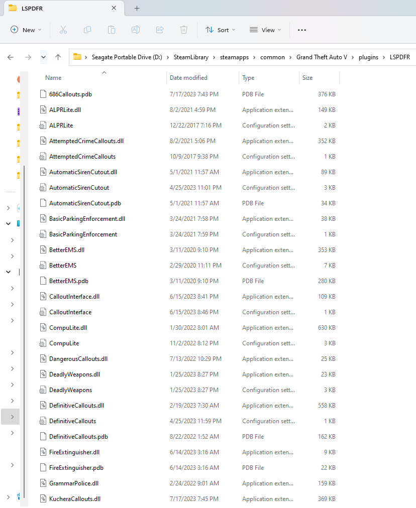Viewport: 416px width, 508px height.
Task: Click the Delete trash can icon
Action: tap(184, 30)
